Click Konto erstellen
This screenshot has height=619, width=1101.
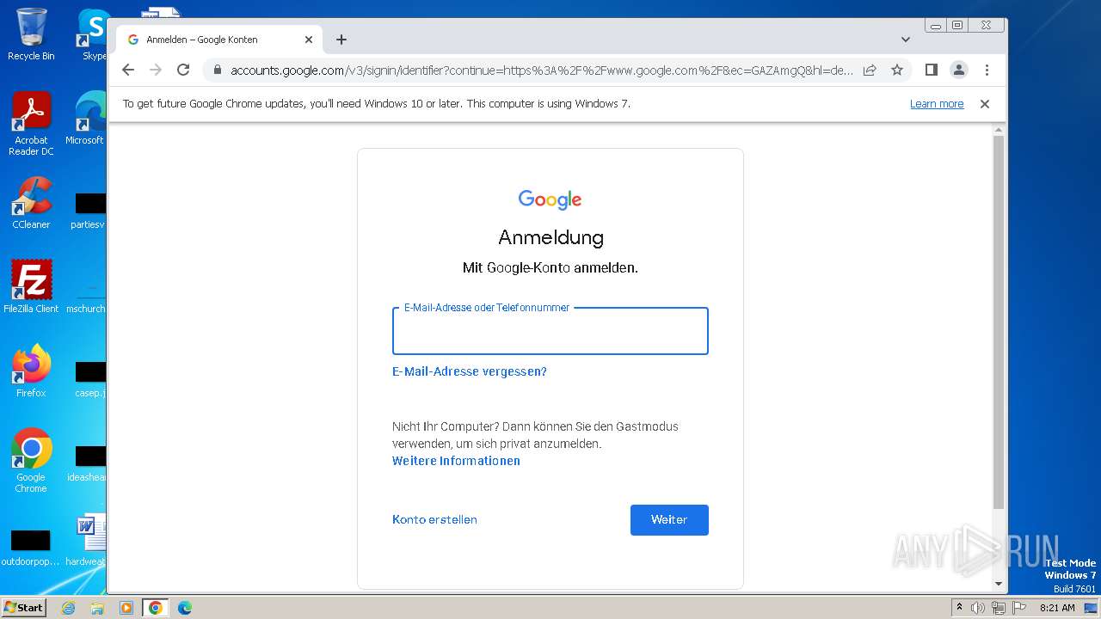click(x=434, y=519)
